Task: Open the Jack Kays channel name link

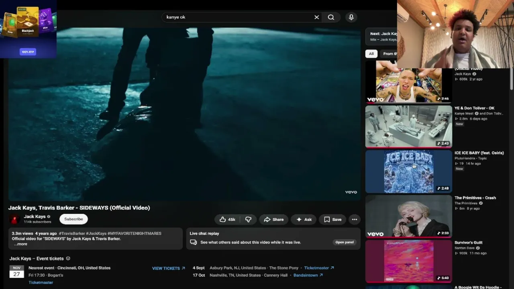Action: 35,216
